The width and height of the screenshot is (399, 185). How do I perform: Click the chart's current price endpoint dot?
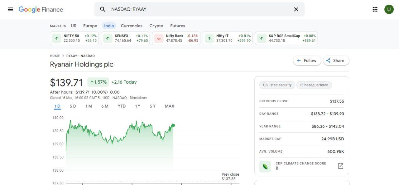(173, 125)
